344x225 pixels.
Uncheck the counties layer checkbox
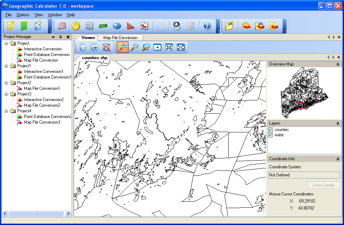pos(271,130)
